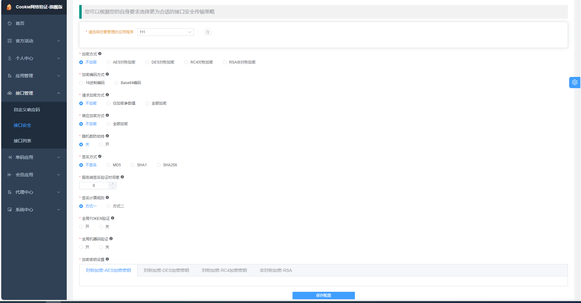Click the icon beside 系统中心
Screen dimensions: 581x303
[10, 210]
